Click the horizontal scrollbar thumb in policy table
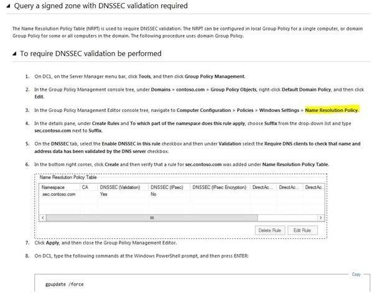This screenshot has height=293, width=377. (x=152, y=218)
